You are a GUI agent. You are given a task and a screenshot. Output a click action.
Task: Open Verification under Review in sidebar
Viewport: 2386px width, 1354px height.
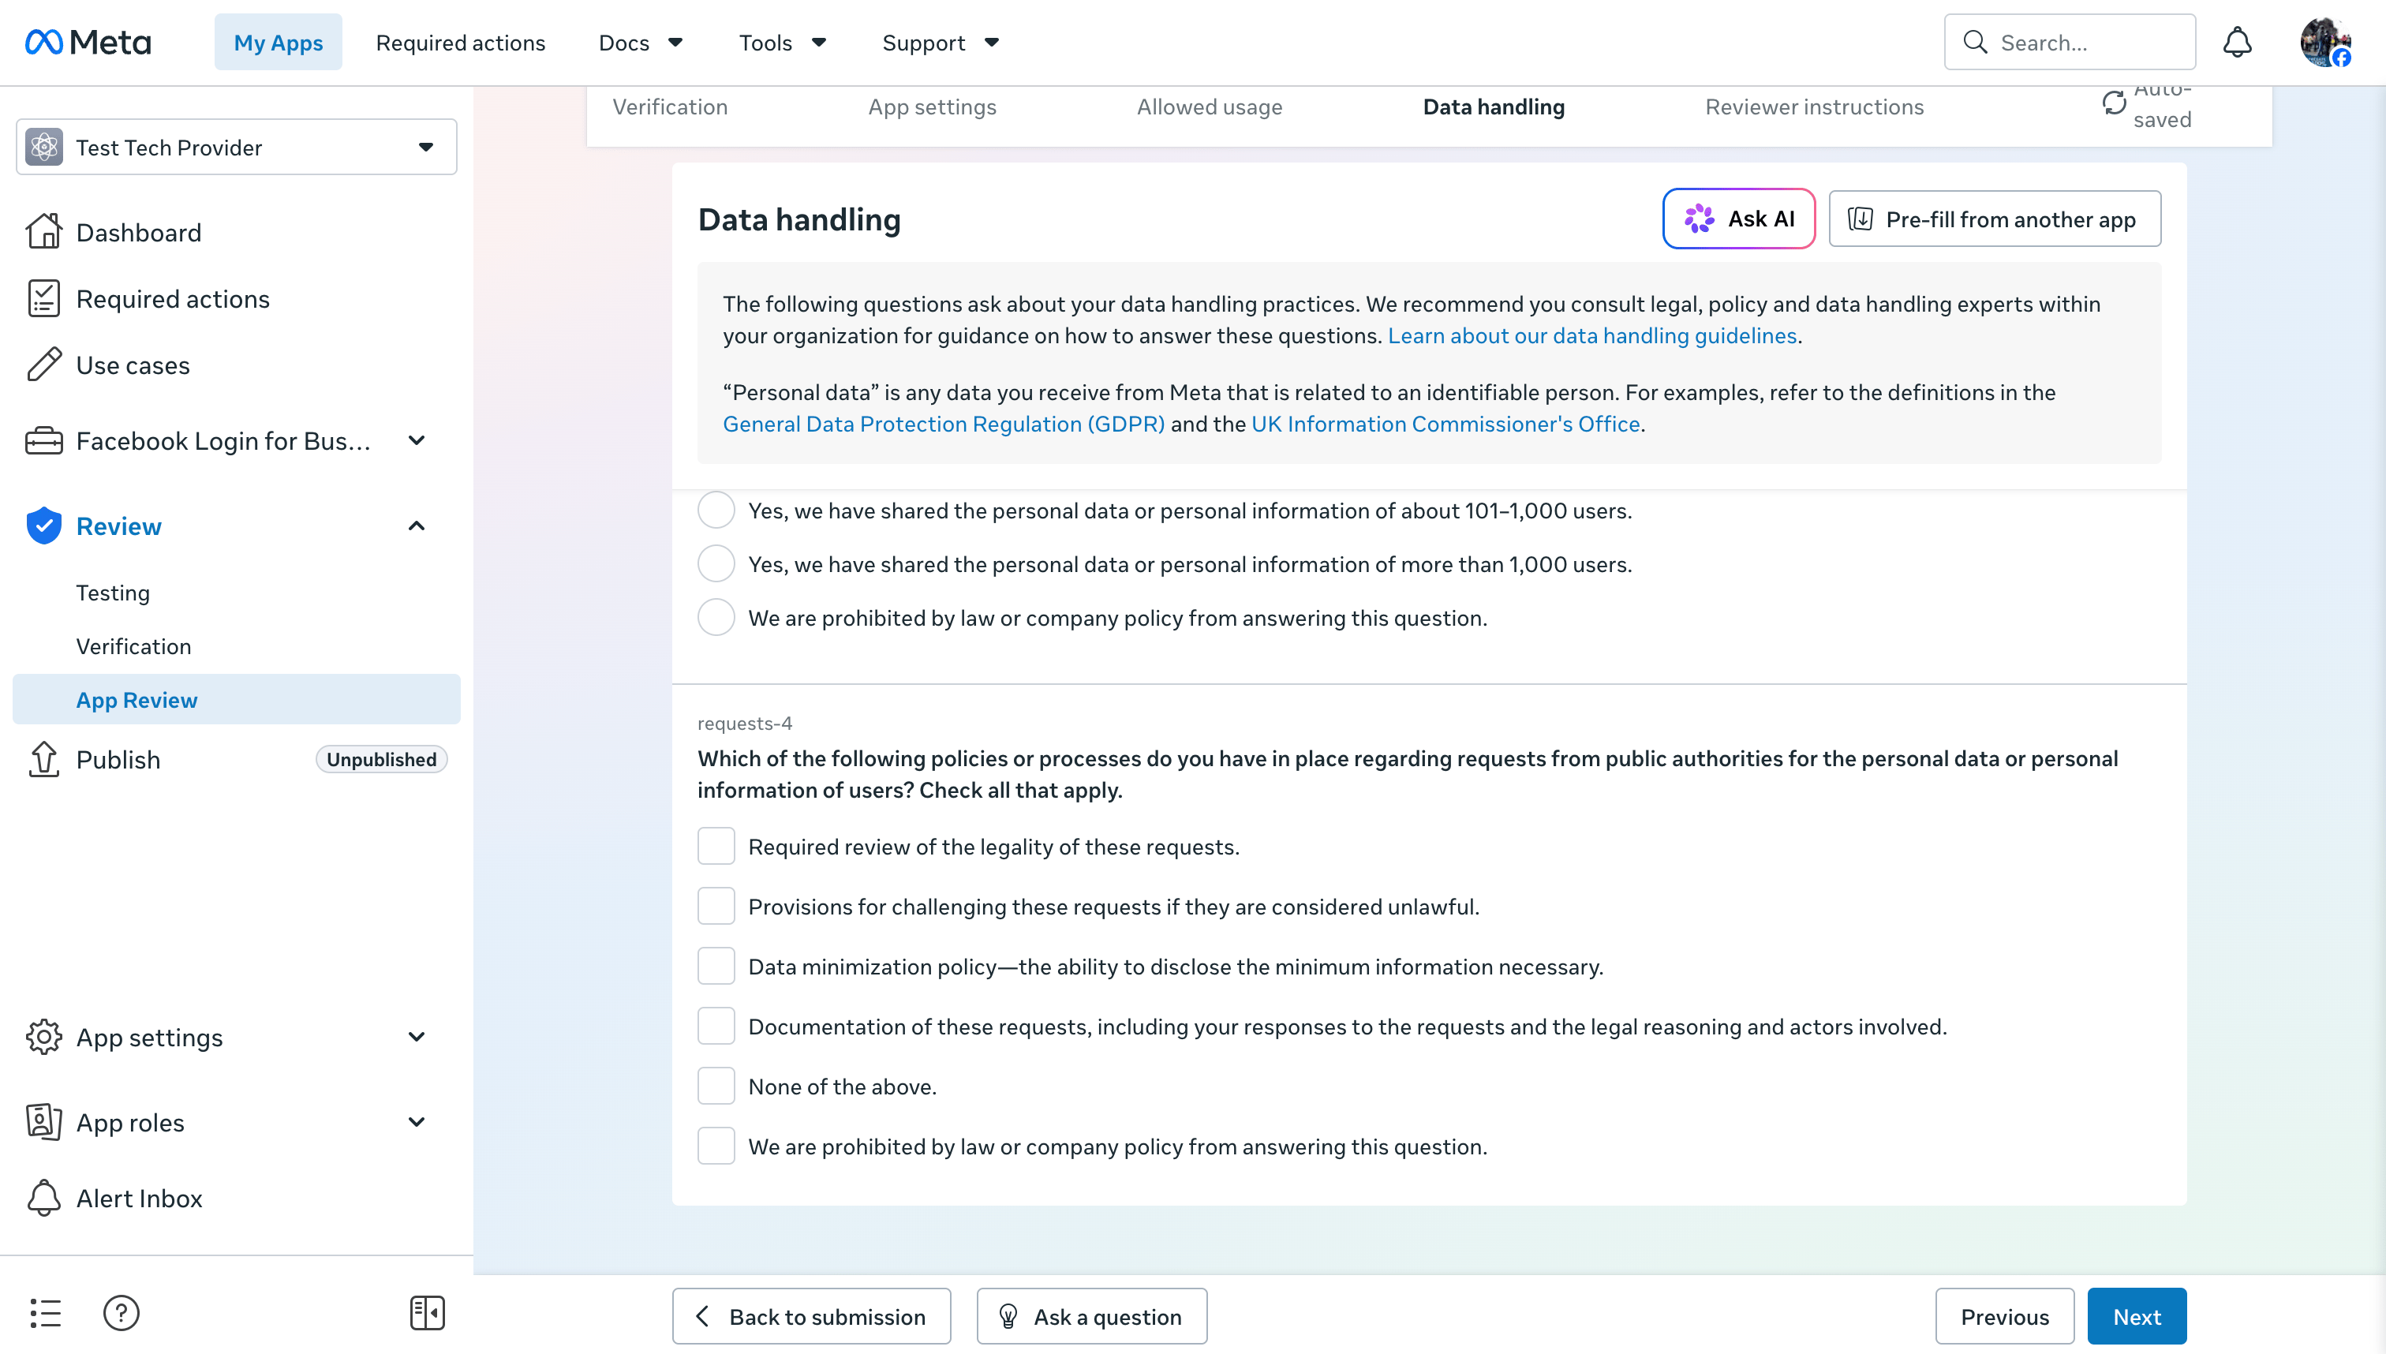[x=133, y=645]
